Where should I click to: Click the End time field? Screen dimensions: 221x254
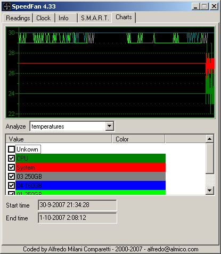pyautogui.click(x=77, y=218)
